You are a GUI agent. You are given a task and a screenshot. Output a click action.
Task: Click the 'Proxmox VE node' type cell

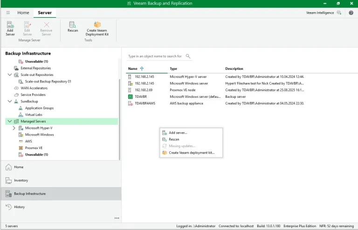pyautogui.click(x=182, y=90)
